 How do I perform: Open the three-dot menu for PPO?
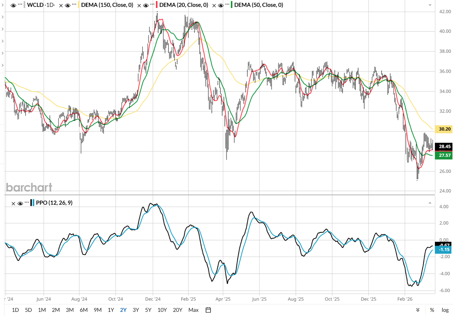pos(27,202)
